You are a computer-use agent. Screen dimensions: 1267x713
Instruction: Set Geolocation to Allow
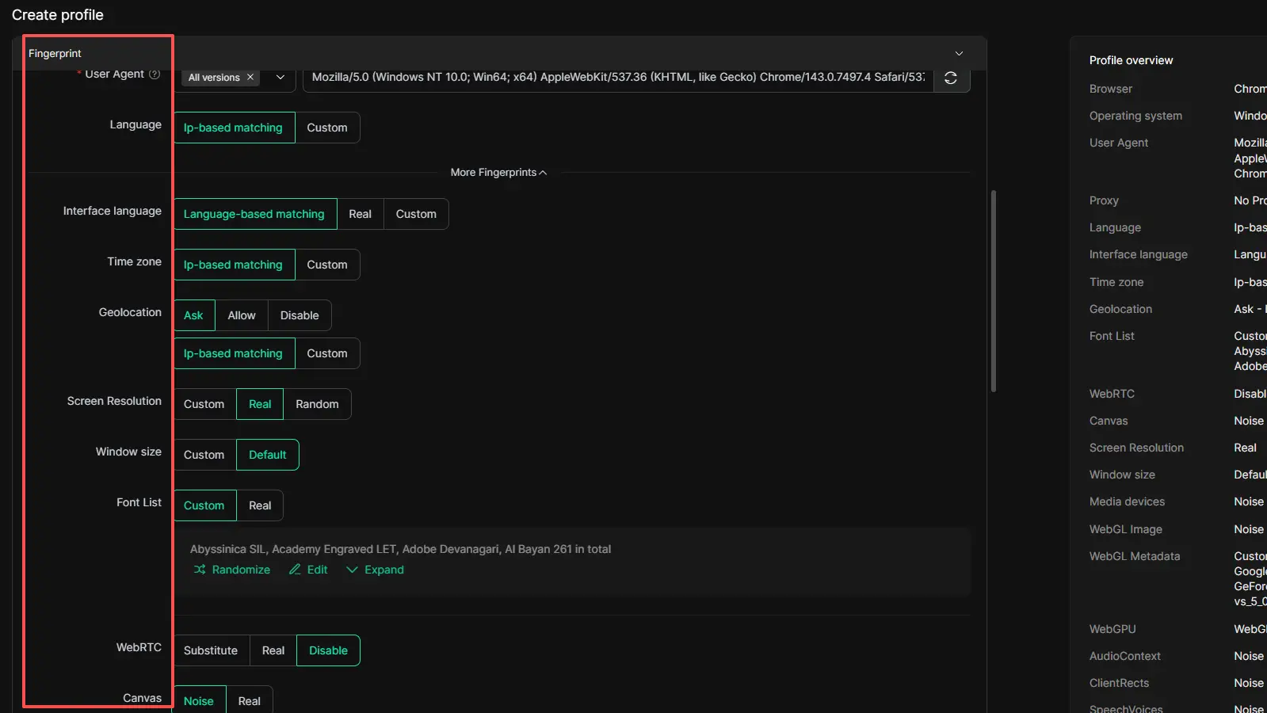[x=241, y=315]
